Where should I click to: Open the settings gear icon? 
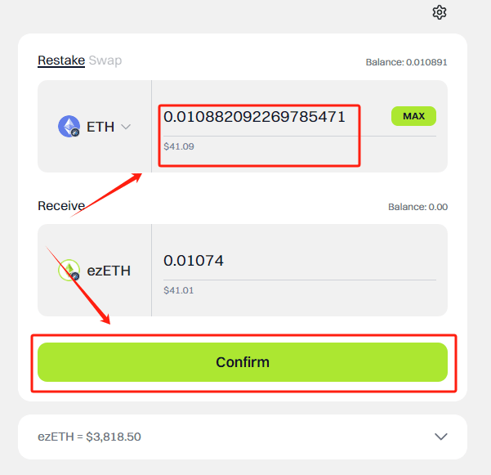coord(440,12)
